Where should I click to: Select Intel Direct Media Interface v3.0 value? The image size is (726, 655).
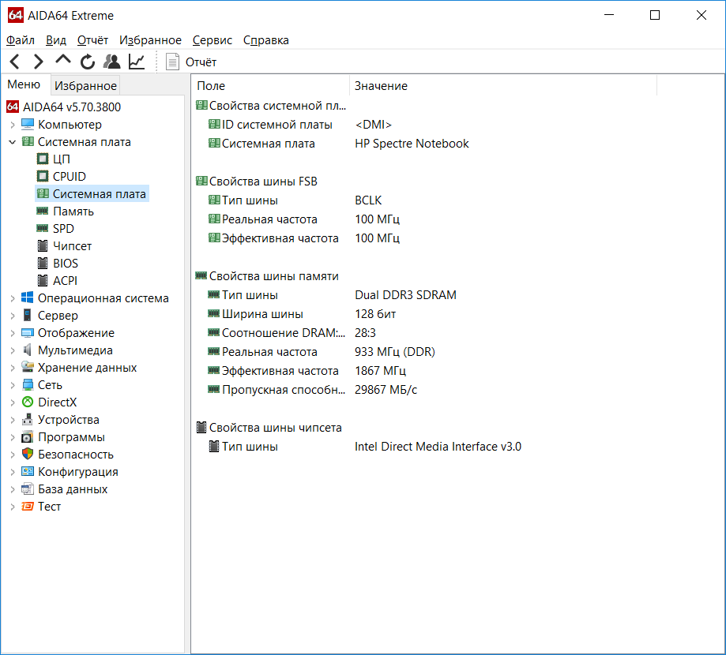[x=438, y=447]
